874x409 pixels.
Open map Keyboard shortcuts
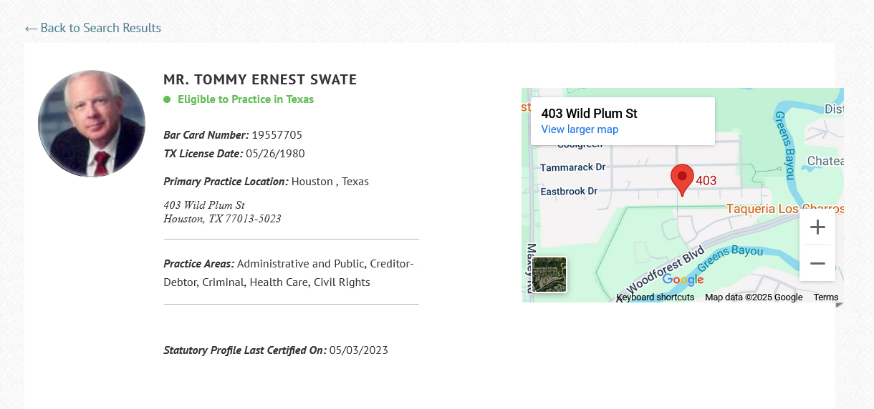(x=655, y=297)
